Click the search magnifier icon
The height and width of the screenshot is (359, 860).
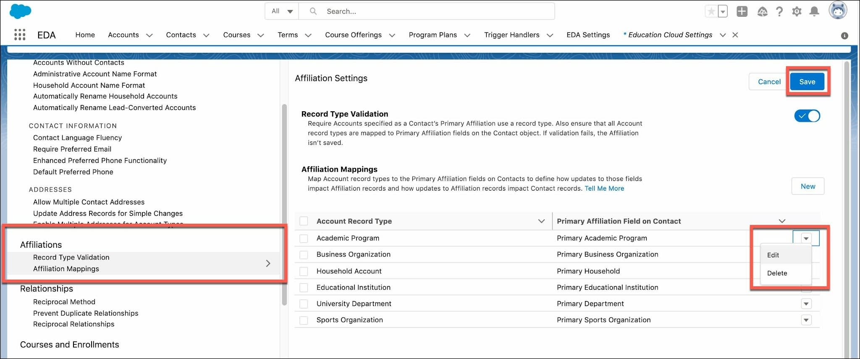[313, 11]
